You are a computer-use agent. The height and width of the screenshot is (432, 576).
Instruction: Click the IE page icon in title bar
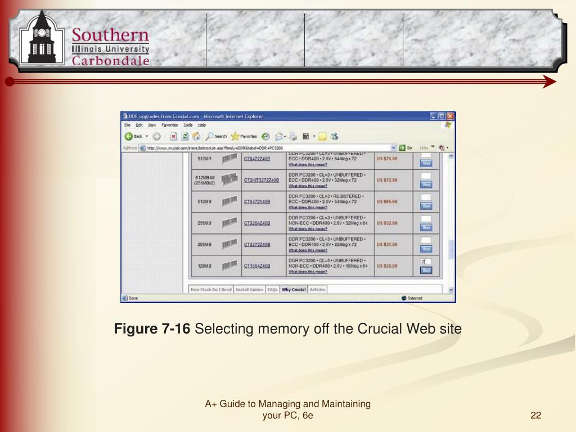125,116
